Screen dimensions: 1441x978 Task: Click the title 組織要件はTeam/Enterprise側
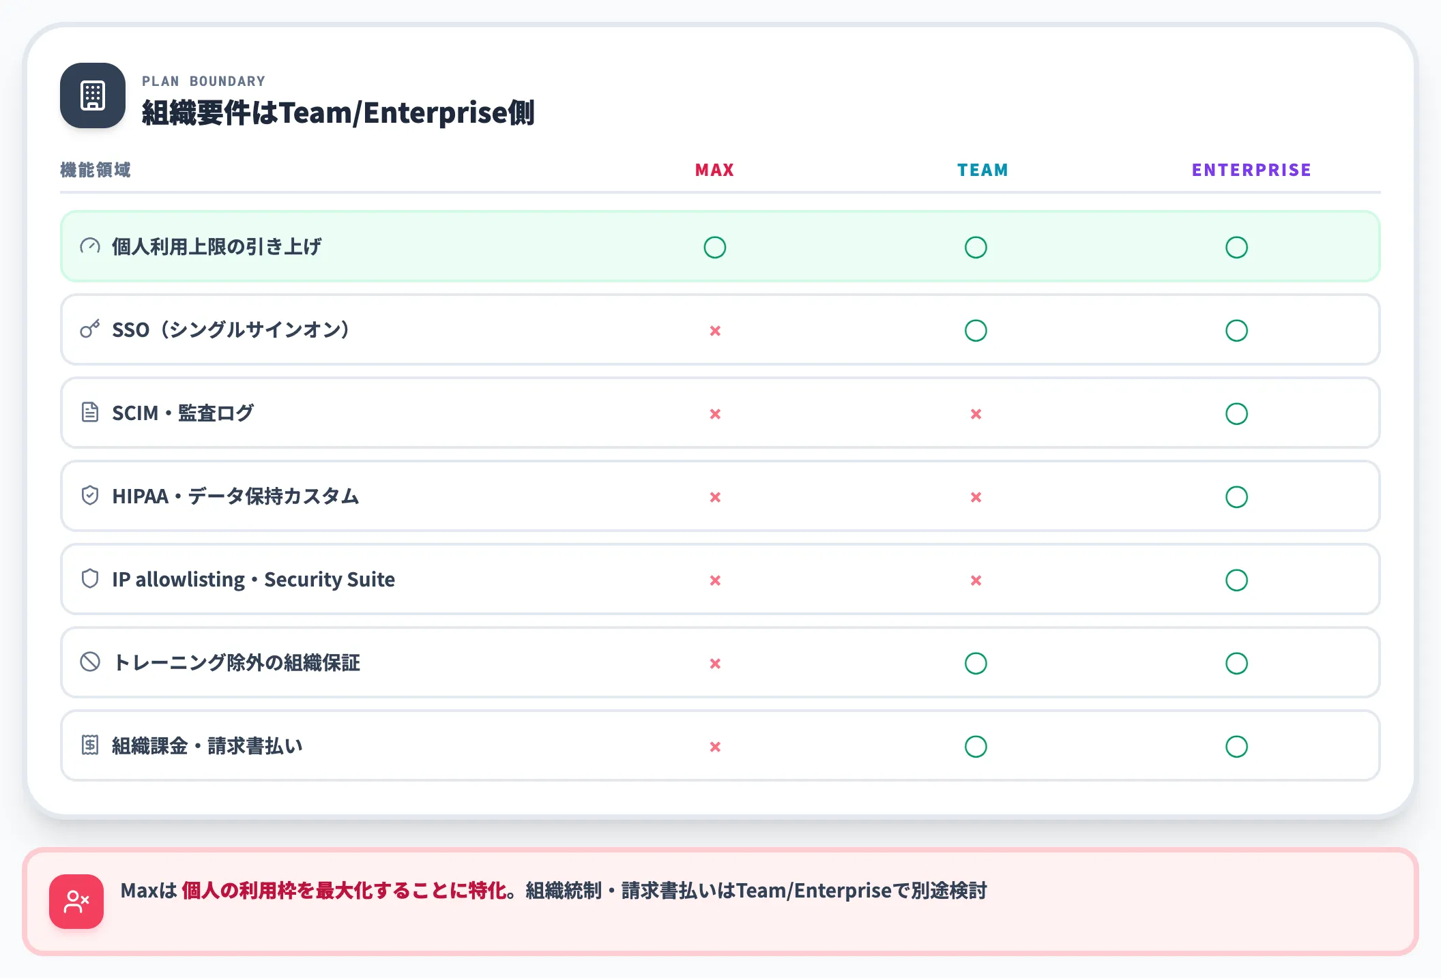point(338,113)
